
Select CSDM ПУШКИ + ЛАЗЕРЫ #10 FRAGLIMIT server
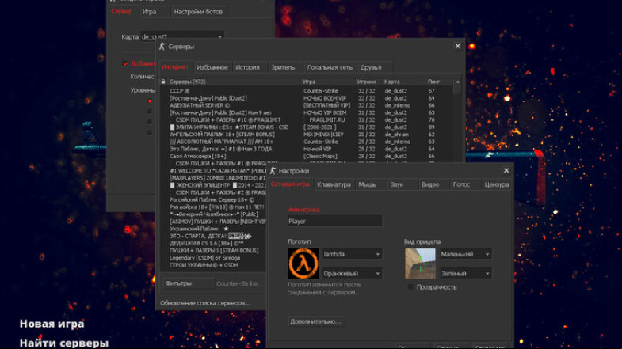pos(306,119)
